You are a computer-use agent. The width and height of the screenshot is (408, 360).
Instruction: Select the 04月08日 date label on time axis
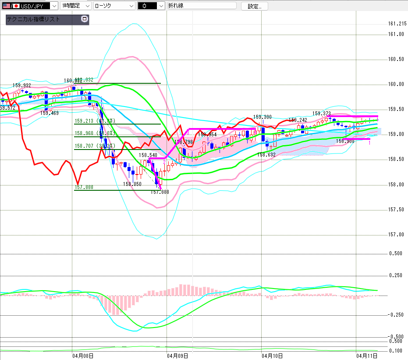[82, 355]
